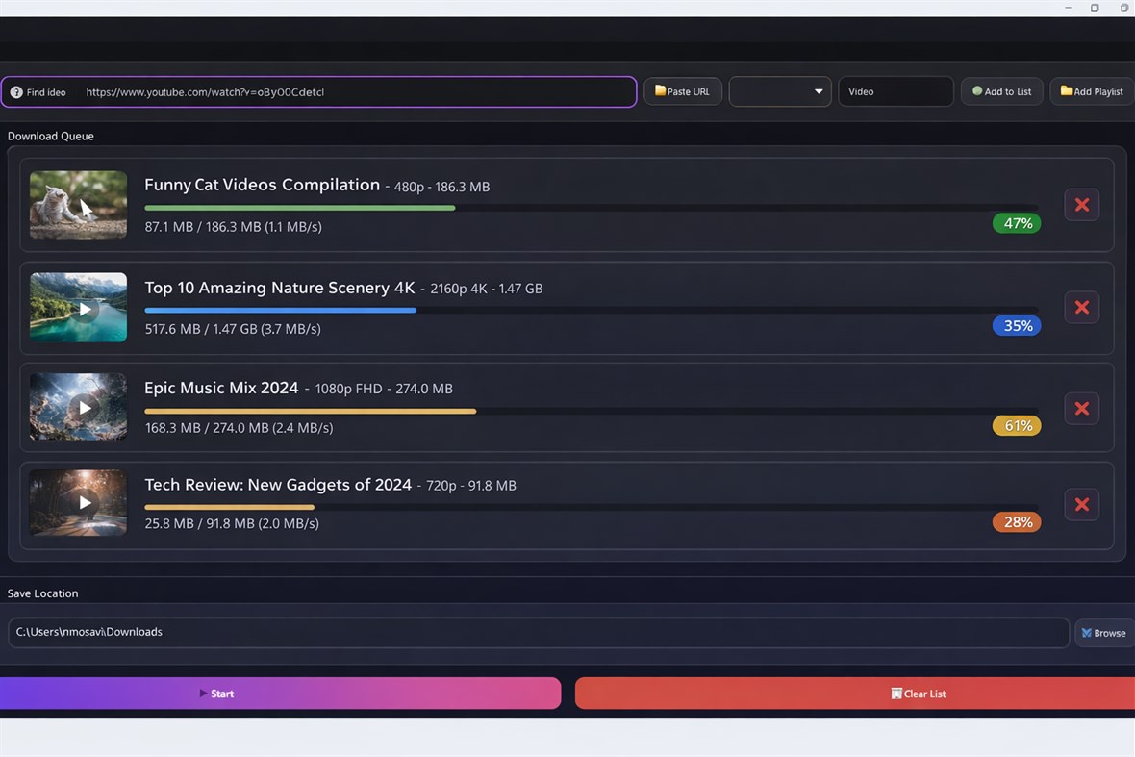Viewport: 1135px width, 757px height.
Task: Click the play triangle icon on the Start button
Action: tap(203, 694)
